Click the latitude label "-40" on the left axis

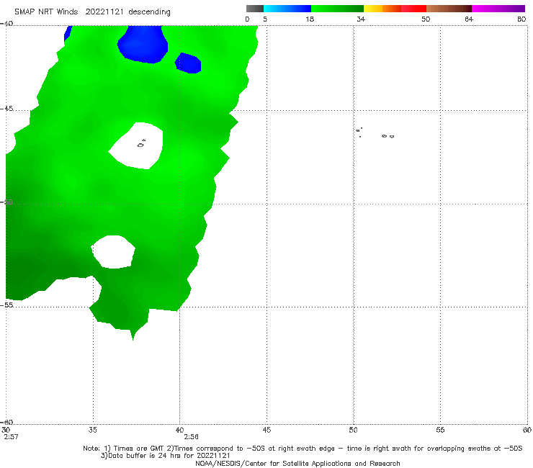click(x=6, y=24)
